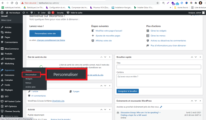Viewport: 206px width, 120px height.
Task: Open Apparence sidebar menu
Action: 10,70
